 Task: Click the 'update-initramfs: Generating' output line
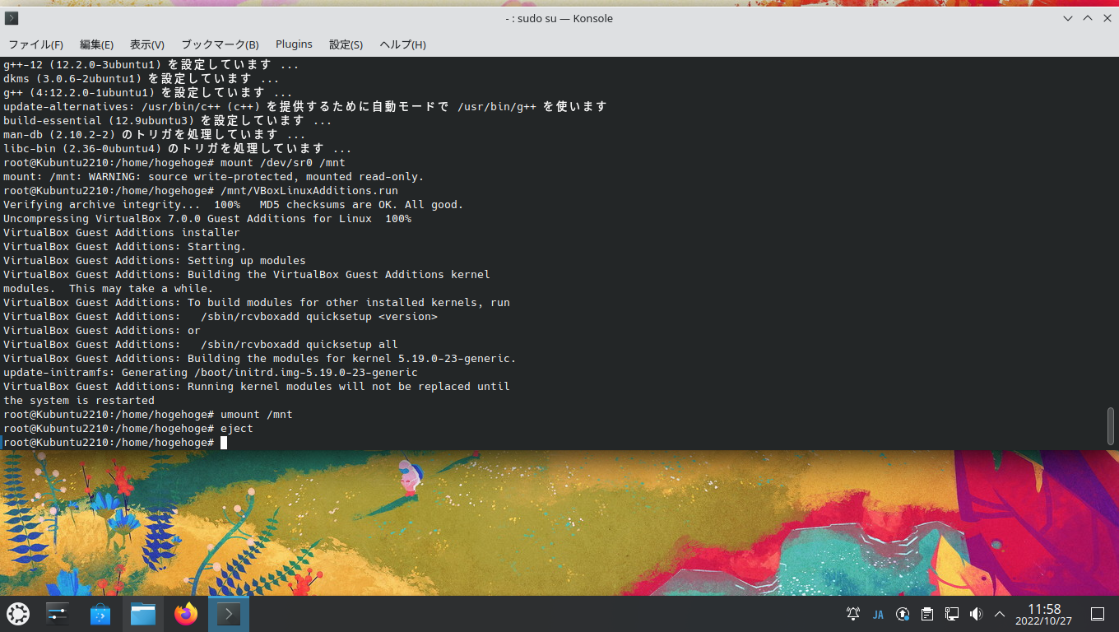211,373
